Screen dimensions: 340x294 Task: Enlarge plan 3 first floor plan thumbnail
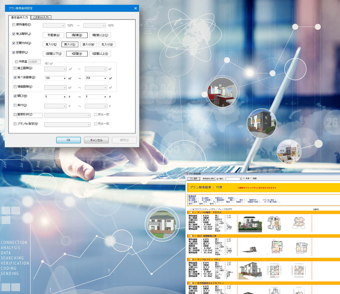pos(274,271)
